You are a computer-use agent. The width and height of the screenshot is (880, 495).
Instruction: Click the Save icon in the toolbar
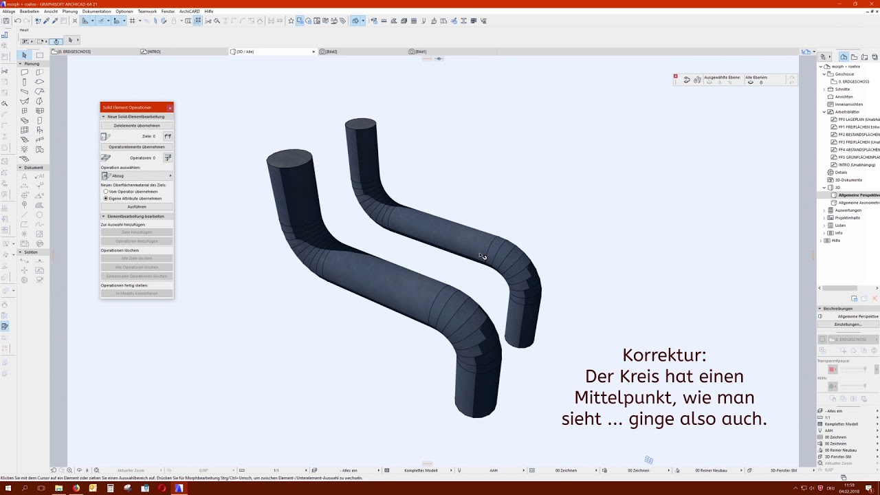coord(6,21)
